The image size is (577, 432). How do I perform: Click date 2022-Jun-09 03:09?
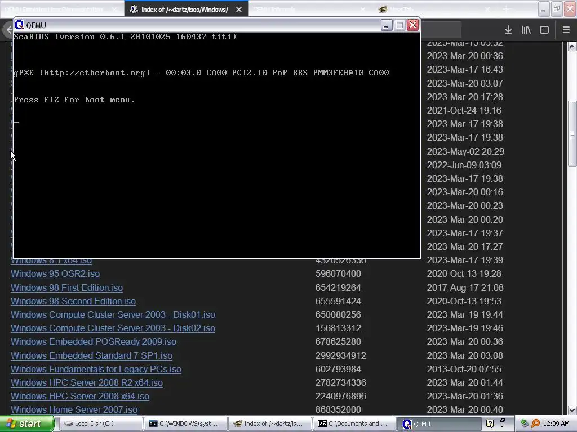(464, 165)
